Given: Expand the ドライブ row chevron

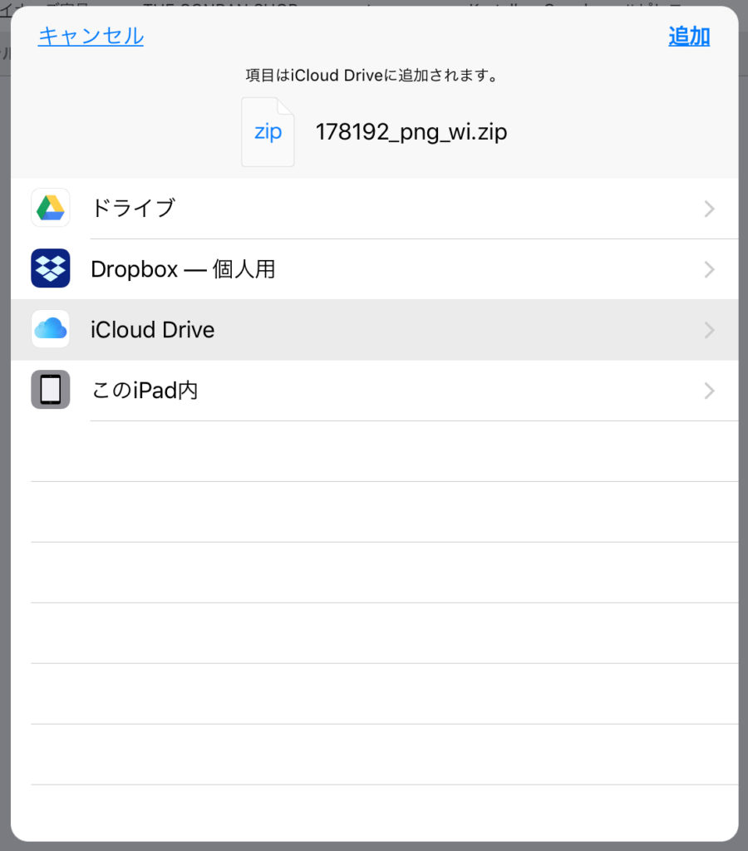Looking at the screenshot, I should [709, 209].
